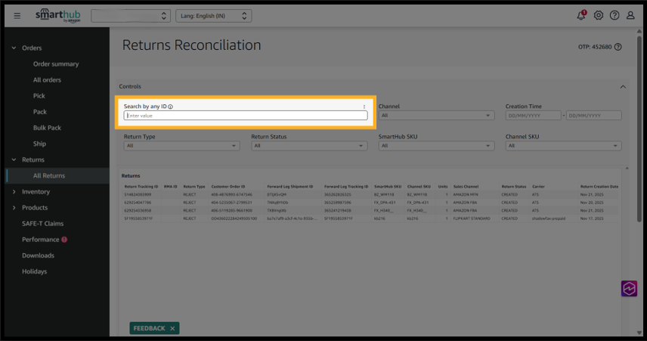
Task: Click the SmartHub logo
Action: (x=59, y=15)
